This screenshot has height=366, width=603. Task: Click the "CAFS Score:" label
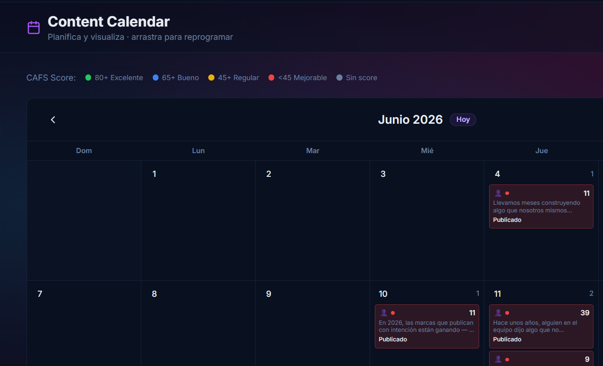point(51,78)
